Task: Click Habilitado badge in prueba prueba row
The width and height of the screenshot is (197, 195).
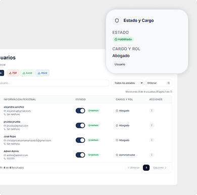Action: (x=93, y=126)
